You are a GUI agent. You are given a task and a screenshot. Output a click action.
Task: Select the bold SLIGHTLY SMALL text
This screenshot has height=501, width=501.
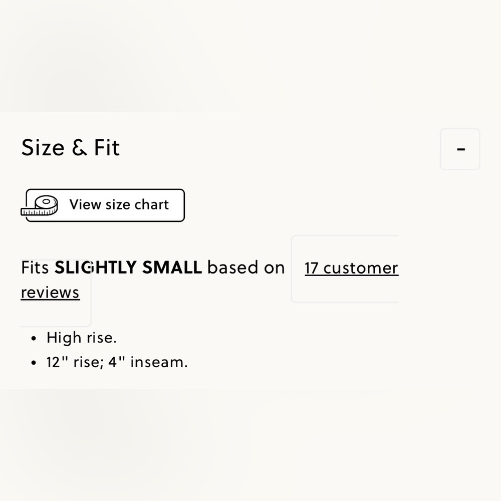(128, 268)
